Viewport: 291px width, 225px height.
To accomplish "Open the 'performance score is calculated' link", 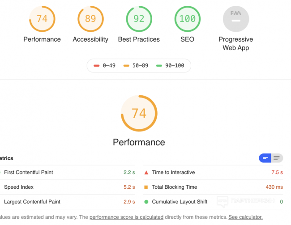I will 126,217.
